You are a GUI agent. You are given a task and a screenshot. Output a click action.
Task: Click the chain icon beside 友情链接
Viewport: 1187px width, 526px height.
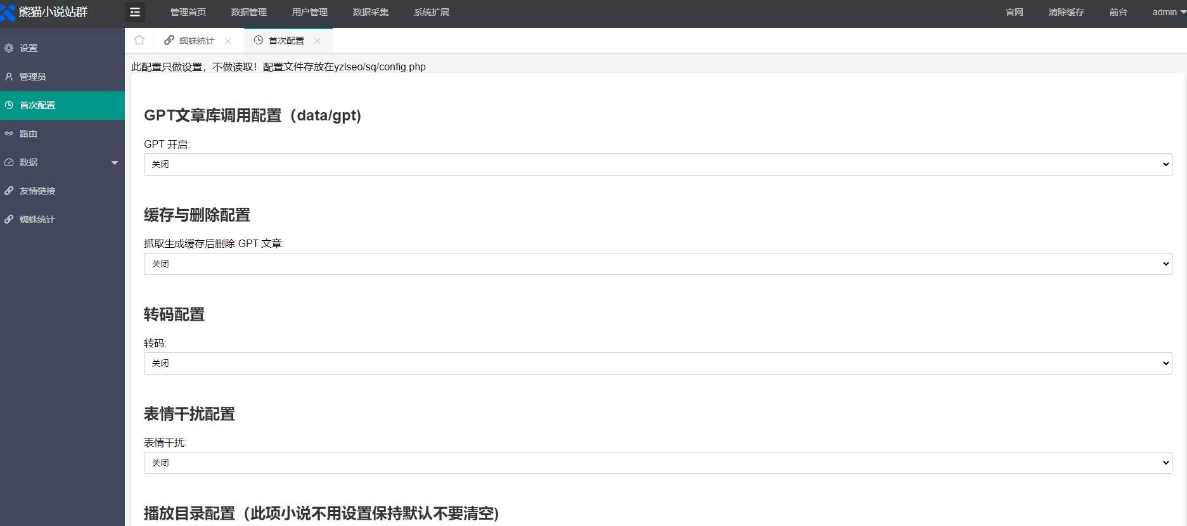(9, 191)
